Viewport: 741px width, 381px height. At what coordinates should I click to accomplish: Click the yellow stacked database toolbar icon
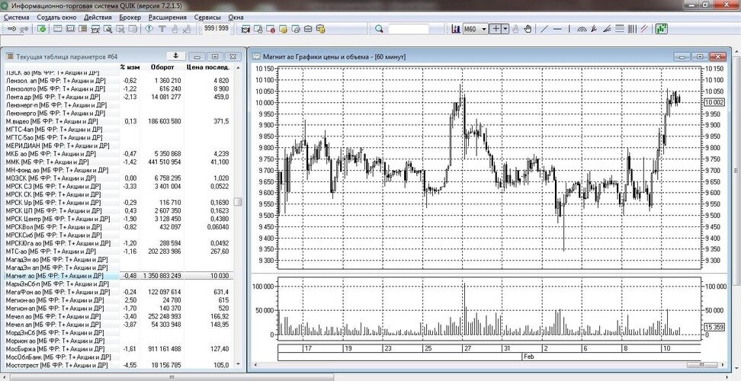[x=320, y=29]
